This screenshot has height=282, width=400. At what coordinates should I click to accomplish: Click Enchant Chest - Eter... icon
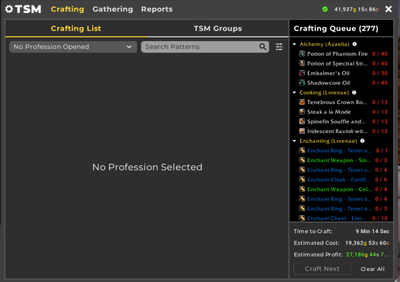click(x=302, y=218)
